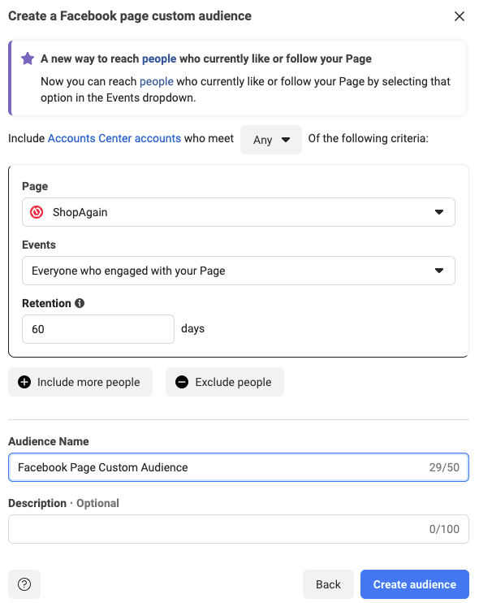Click the minus icon for Exclude people

(182, 382)
